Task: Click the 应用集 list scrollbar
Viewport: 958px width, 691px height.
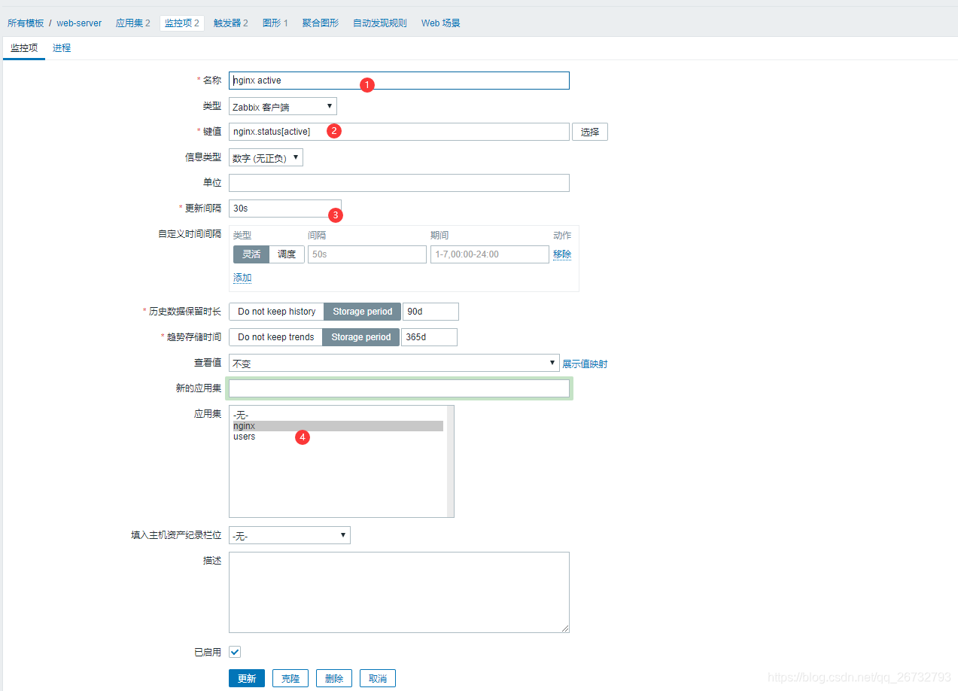Action: point(450,461)
